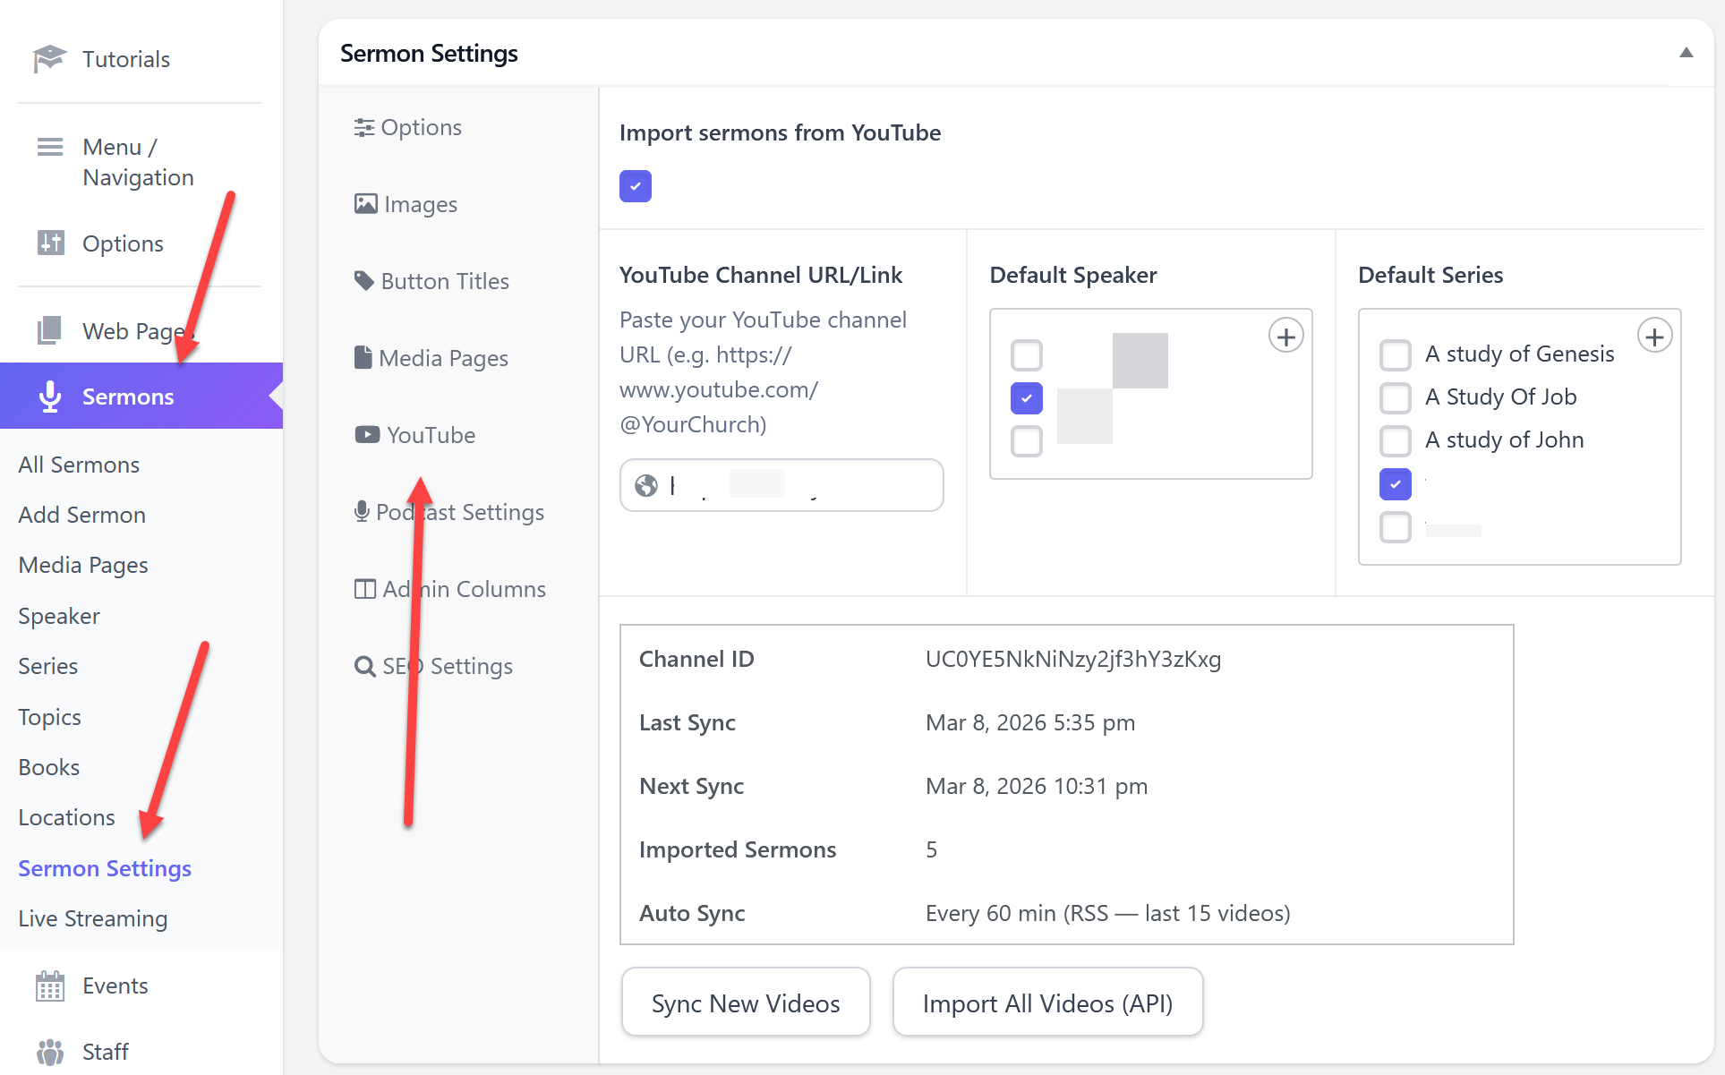This screenshot has height=1075, width=1725.
Task: Add a new Default Speaker with plus
Action: coord(1285,337)
